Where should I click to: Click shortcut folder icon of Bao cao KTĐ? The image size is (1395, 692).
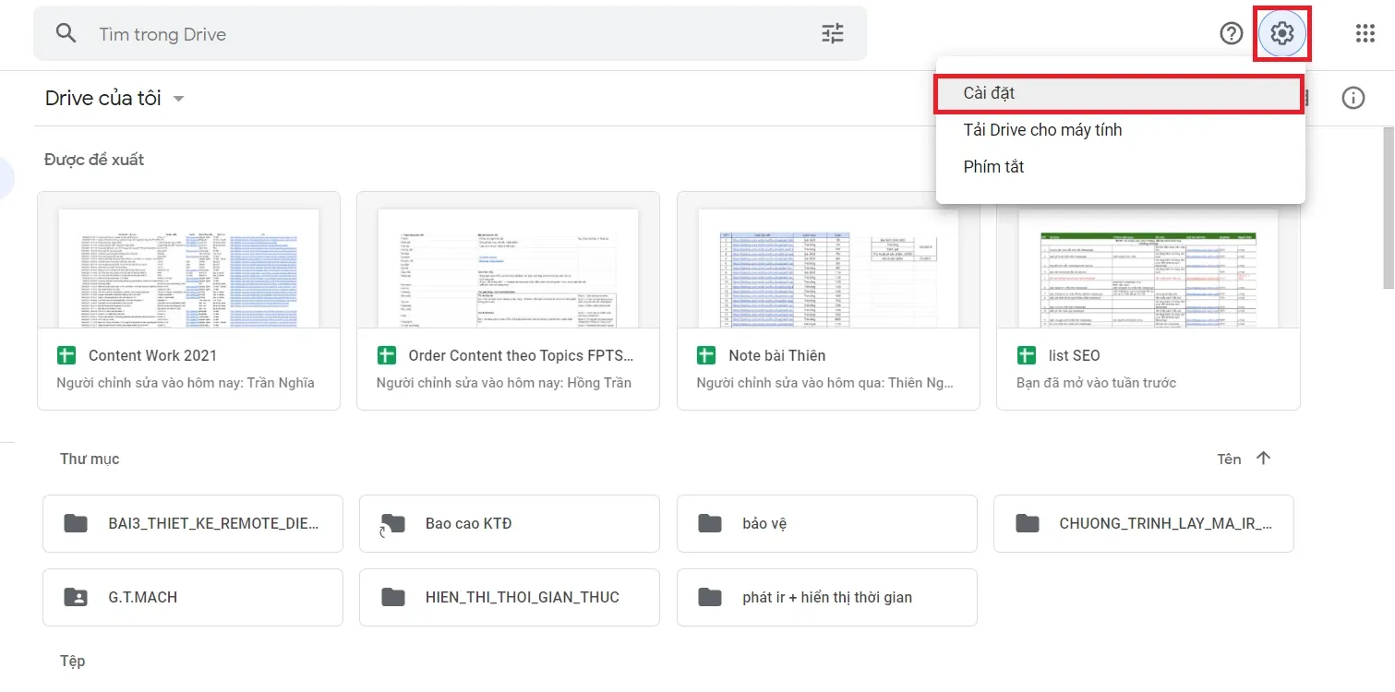(392, 524)
